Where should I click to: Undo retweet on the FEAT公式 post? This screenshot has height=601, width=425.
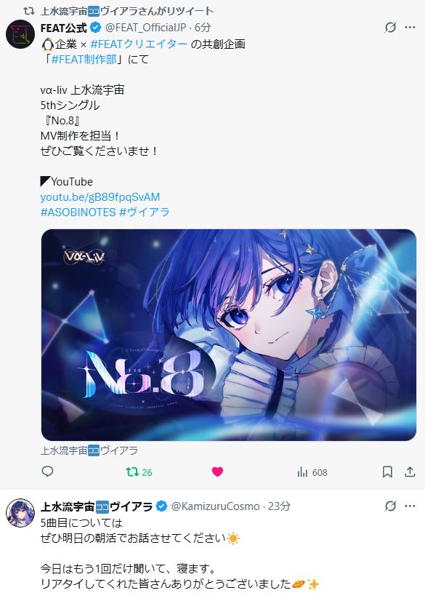coord(139,472)
